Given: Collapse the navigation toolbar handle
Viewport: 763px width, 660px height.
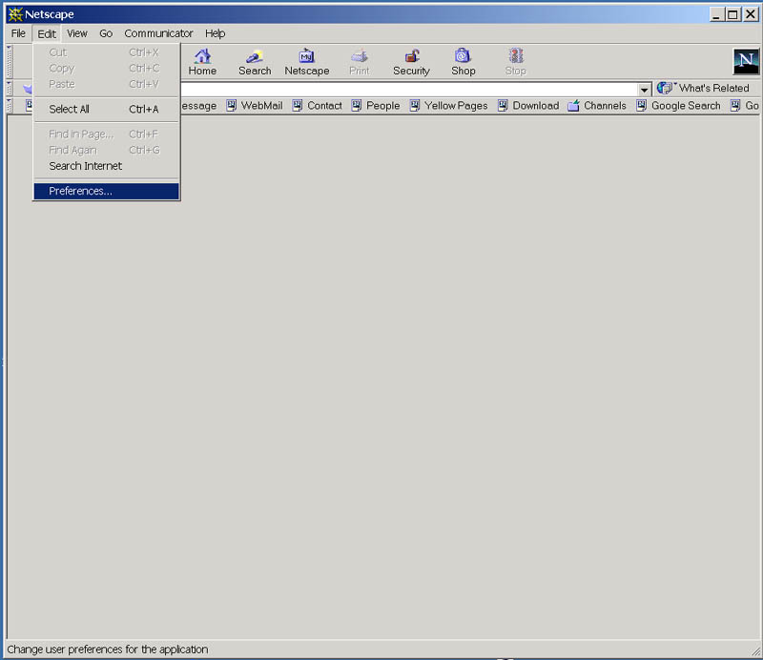Looking at the screenshot, I should pyautogui.click(x=10, y=61).
